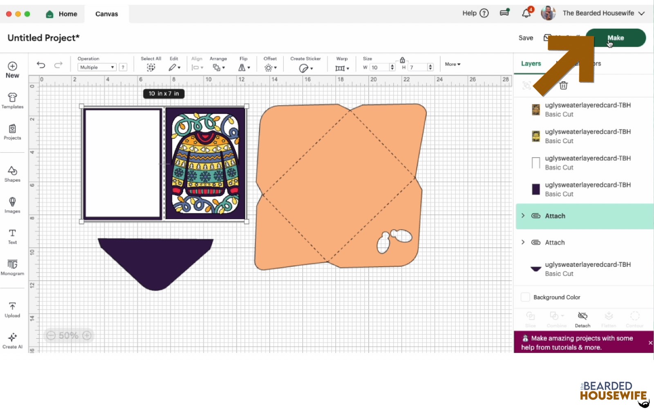The image size is (654, 415).
Task: Open the Monogram tool
Action: click(x=12, y=267)
